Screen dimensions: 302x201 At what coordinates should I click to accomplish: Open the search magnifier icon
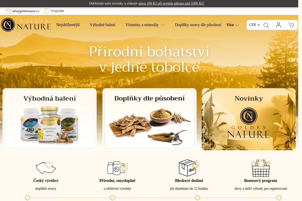click(x=266, y=25)
